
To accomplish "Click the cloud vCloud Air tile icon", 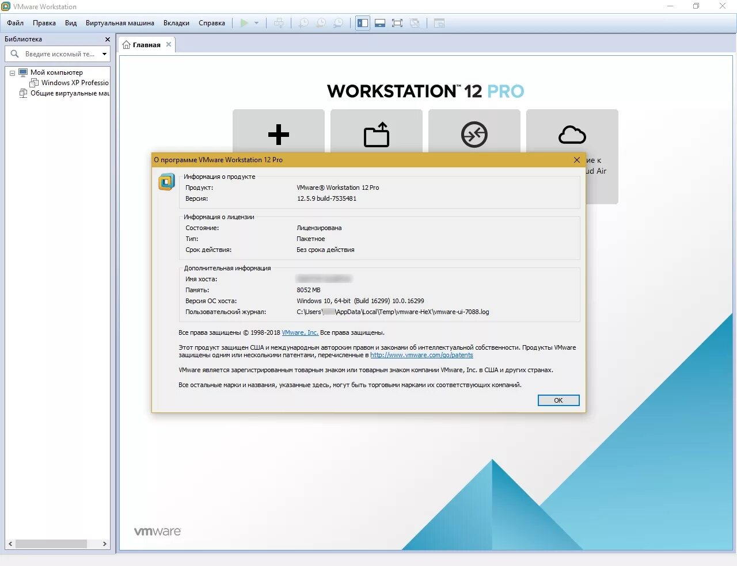I will click(572, 135).
